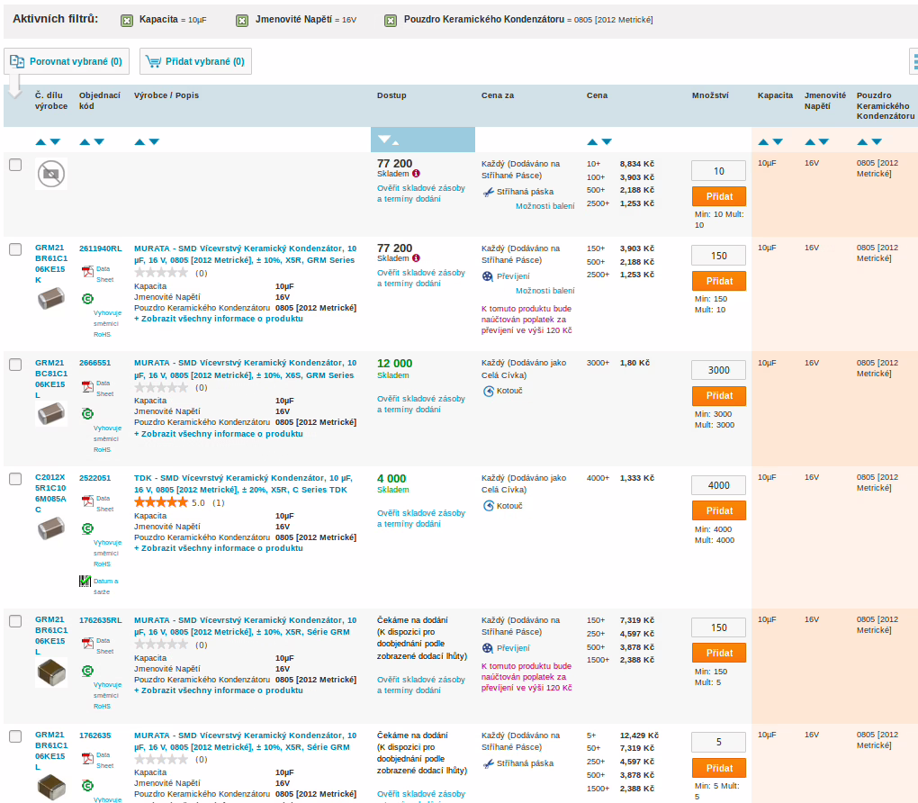Image resolution: width=918 pixels, height=803 pixels.
Task: Remove the Jmenovité Napětí 16V filter
Action: tap(242, 21)
